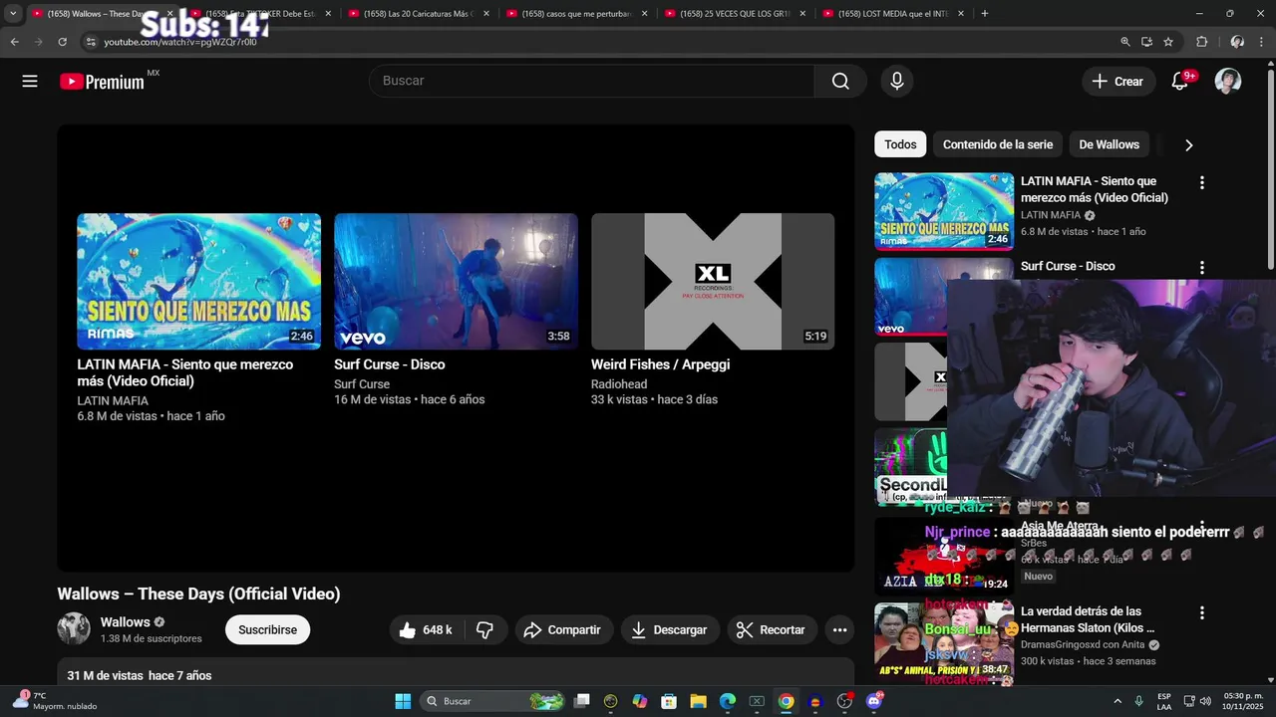Select the De Wallows filter chip

pos(1109,144)
